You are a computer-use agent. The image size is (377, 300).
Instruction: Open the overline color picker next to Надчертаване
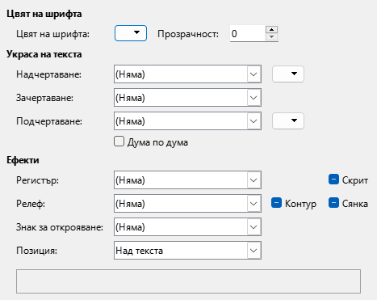click(x=288, y=74)
